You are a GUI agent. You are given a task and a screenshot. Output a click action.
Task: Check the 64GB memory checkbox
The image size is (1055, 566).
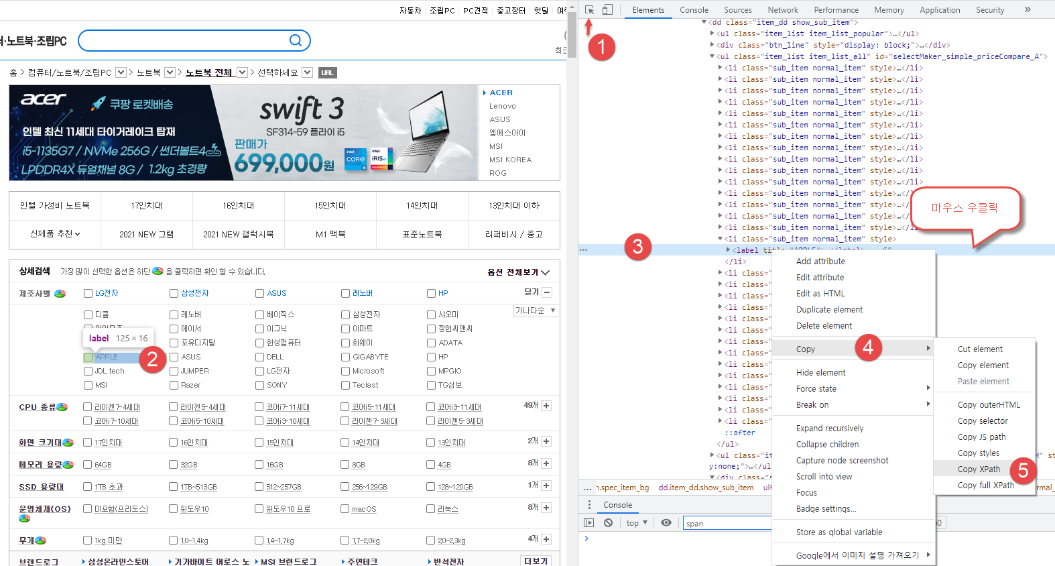pos(87,465)
